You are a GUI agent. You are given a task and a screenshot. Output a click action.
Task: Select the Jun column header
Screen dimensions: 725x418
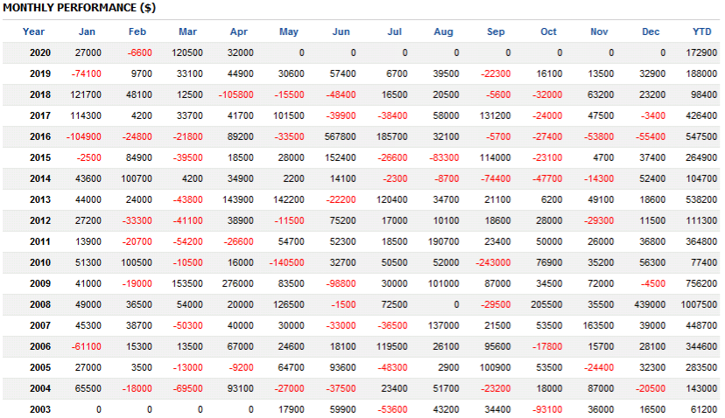coord(341,31)
